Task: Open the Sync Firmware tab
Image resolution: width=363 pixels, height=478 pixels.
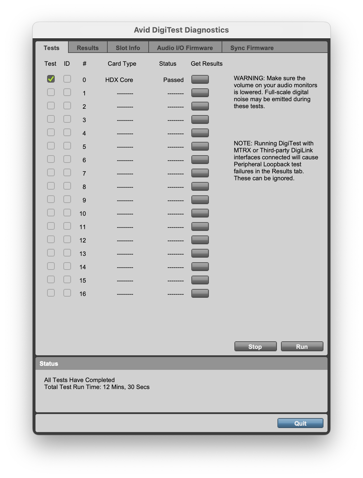Action: pyautogui.click(x=252, y=48)
